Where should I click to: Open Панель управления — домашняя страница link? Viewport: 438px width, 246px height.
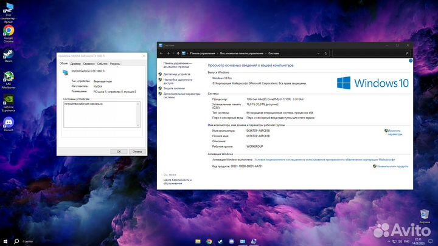[x=178, y=65]
